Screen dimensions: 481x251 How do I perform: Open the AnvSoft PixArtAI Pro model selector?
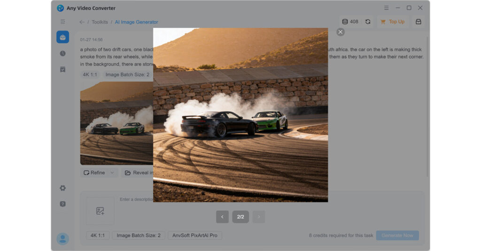(x=195, y=236)
